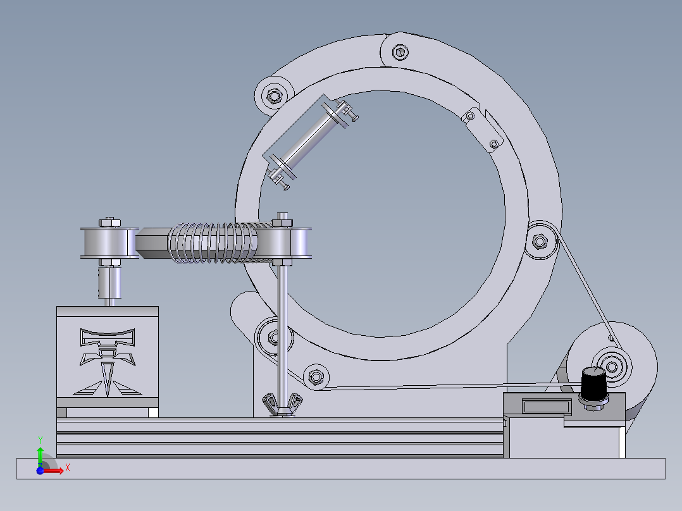Click the green Y axis arrow of triad
The image size is (682, 511).
point(40,455)
